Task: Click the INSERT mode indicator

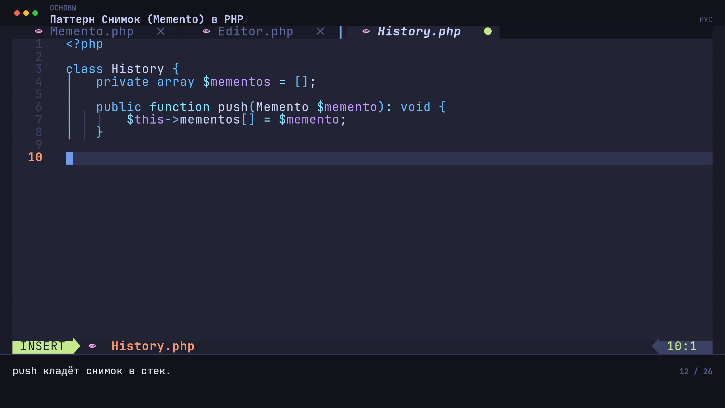Action: 43,346
